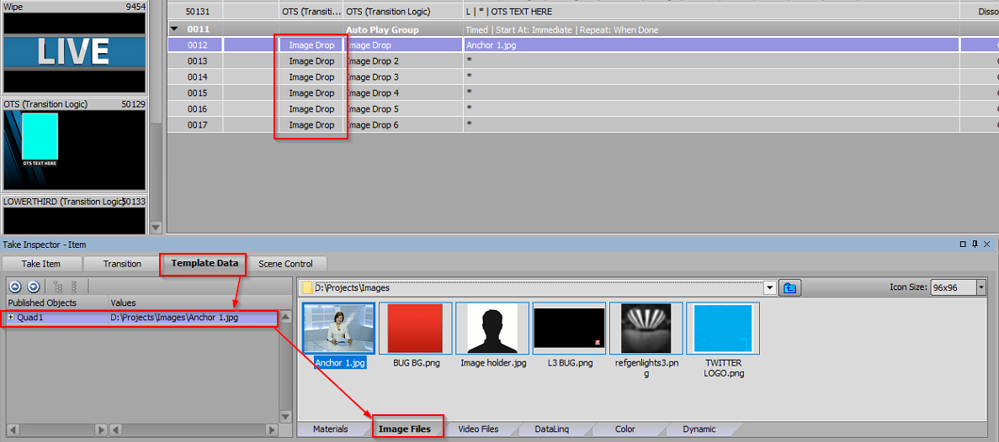The image size is (999, 442).
Task: Select the refgenlights3.png thumbnail
Action: pyautogui.click(x=646, y=329)
